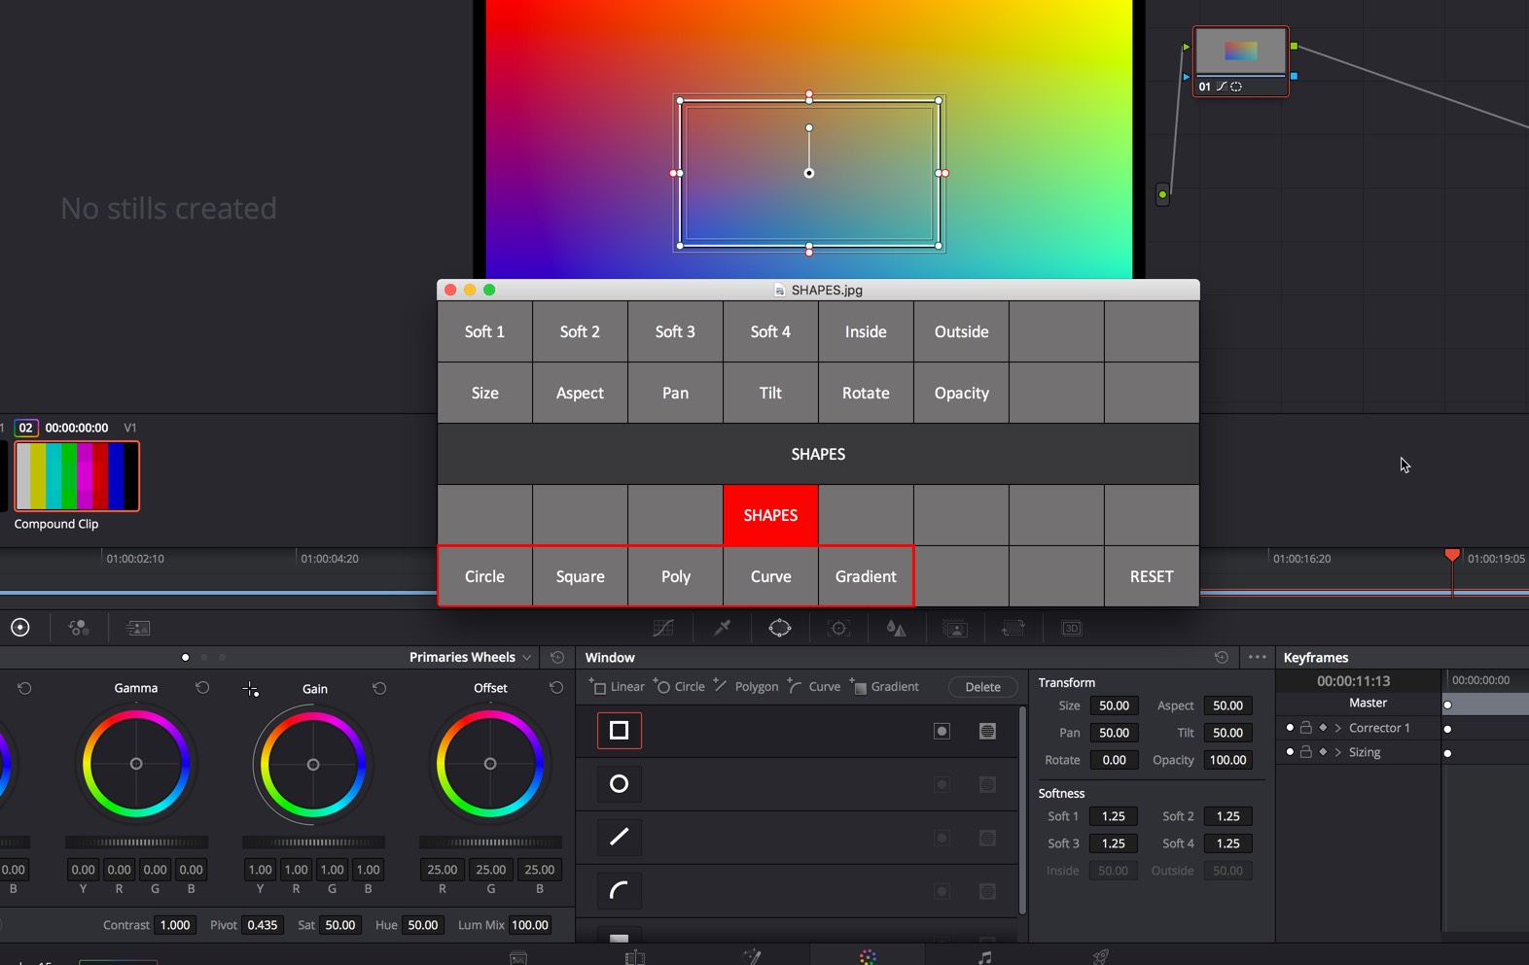The height and width of the screenshot is (965, 1529).
Task: Go to the Color page icon
Action: [x=868, y=957]
